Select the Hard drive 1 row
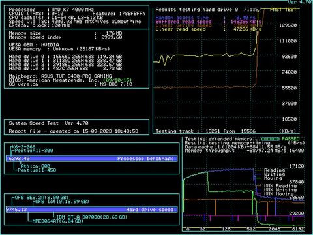The height and width of the screenshot is (235, 313). [65, 61]
